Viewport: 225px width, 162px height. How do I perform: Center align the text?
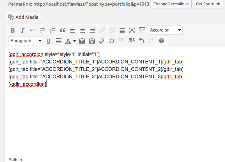tap(82, 30)
